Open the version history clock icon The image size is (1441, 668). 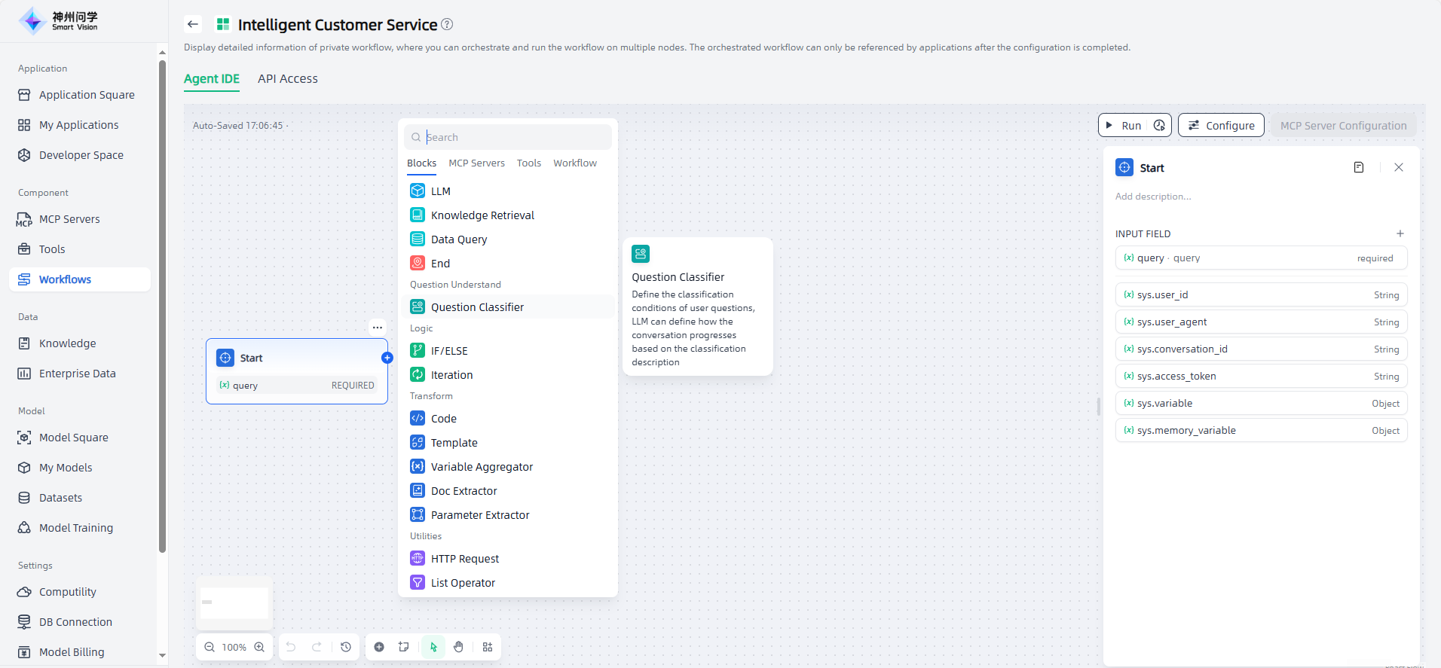(x=346, y=647)
